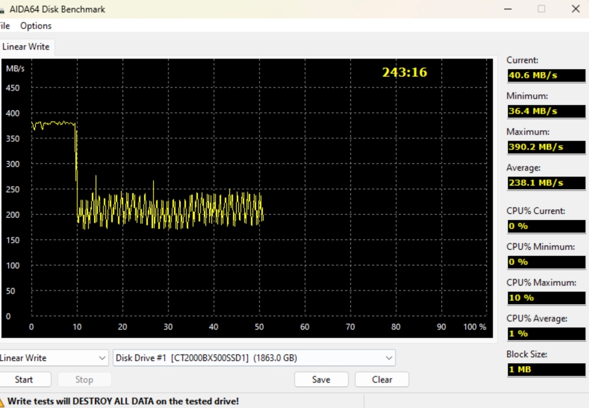Image resolution: width=589 pixels, height=408 pixels.
Task: Open the Options menu
Action: coord(36,26)
